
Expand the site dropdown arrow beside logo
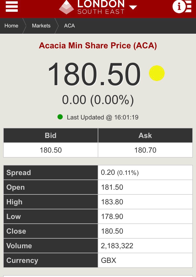coord(133,7)
